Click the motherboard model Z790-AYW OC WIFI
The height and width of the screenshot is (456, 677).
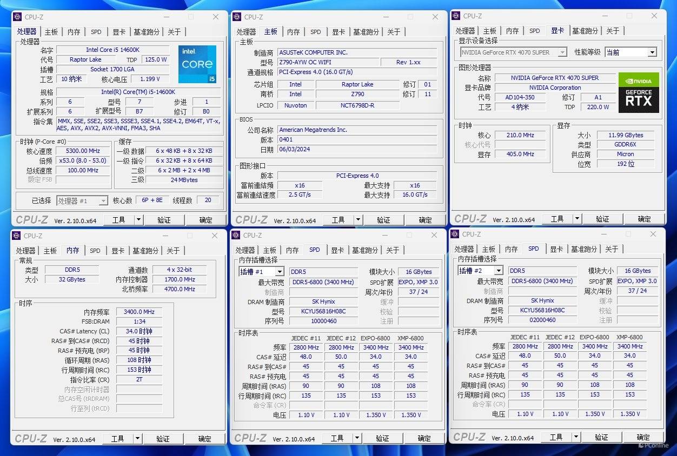[328, 62]
